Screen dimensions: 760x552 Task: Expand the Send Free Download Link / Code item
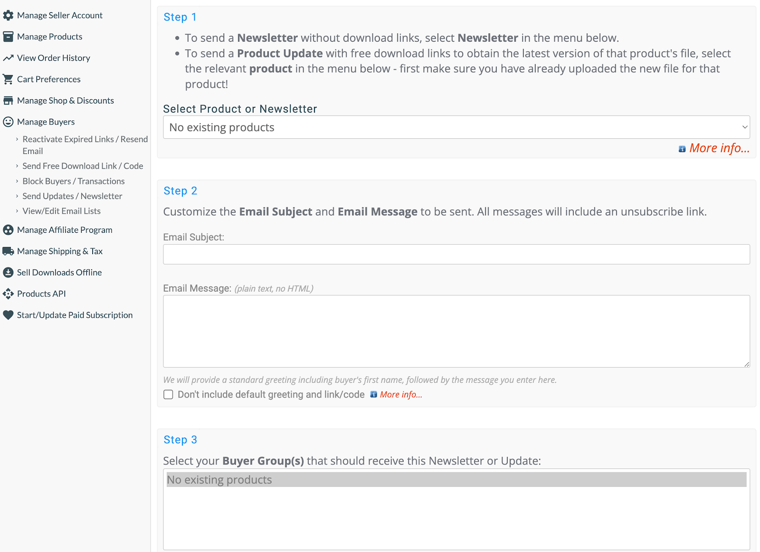click(x=83, y=166)
